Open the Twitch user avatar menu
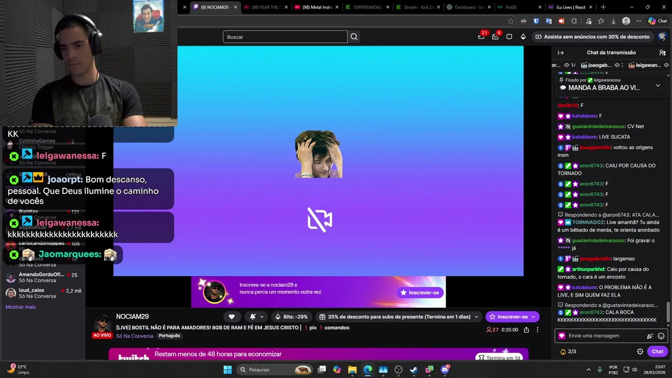The height and width of the screenshot is (378, 672). pos(662,37)
